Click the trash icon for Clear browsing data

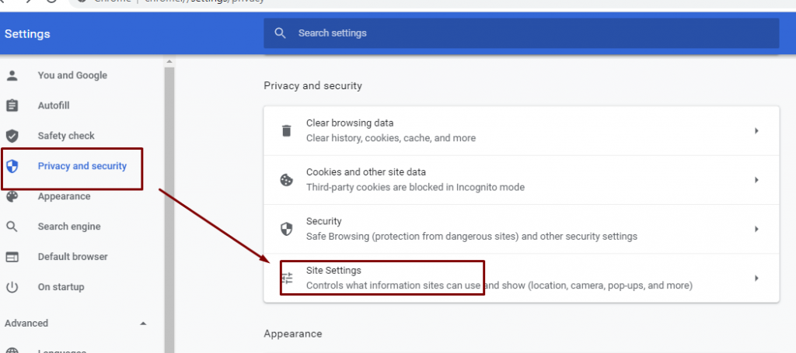tap(286, 130)
